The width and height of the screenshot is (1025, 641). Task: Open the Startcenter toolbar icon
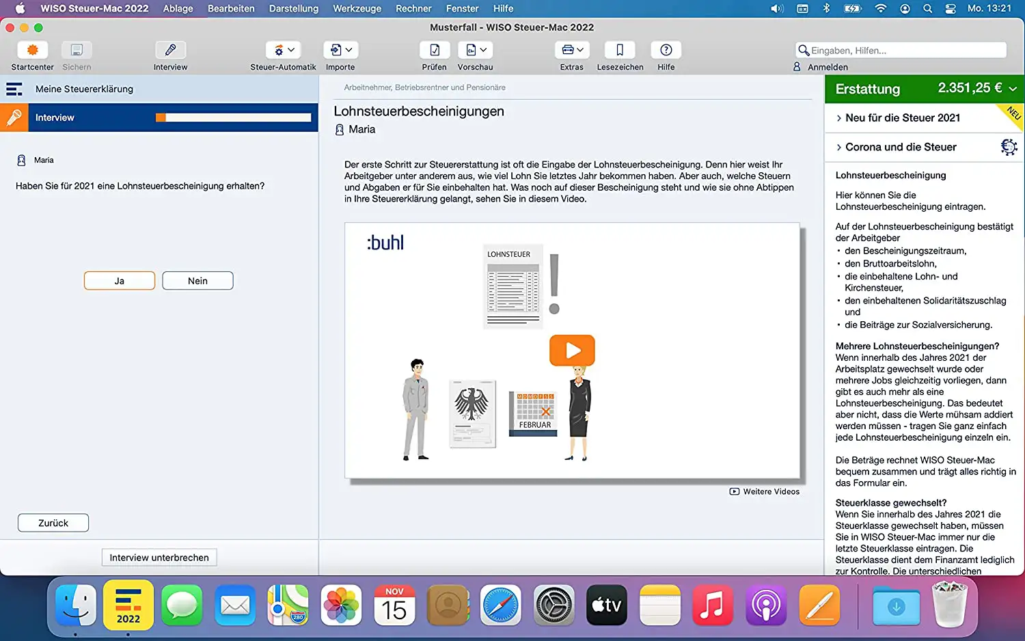tap(32, 51)
